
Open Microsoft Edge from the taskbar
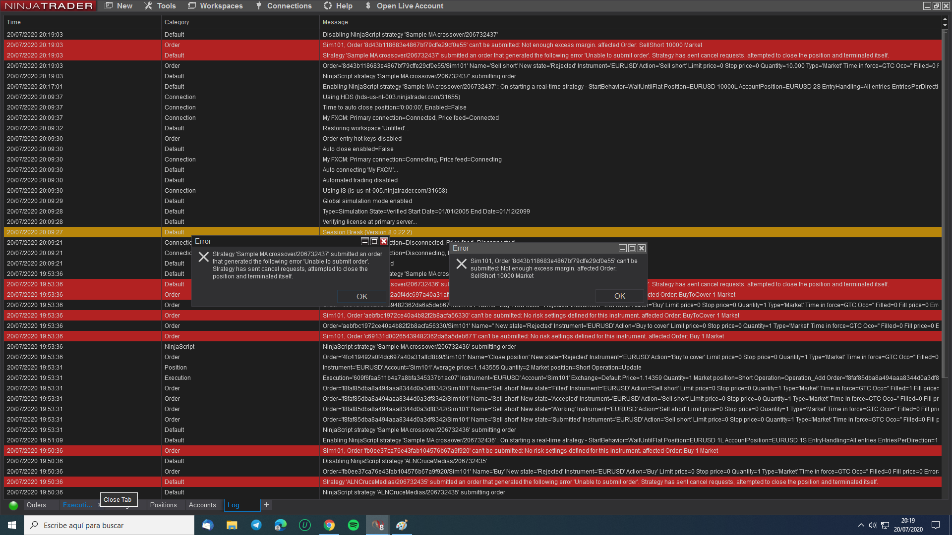(x=281, y=525)
